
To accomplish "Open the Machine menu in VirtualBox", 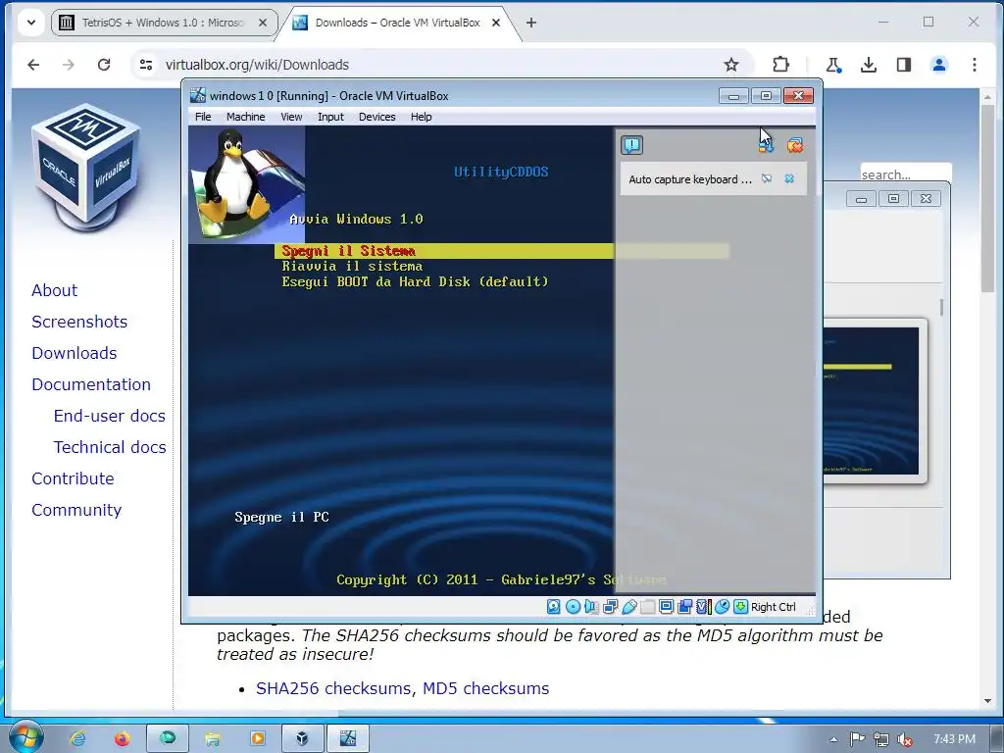I will click(245, 117).
